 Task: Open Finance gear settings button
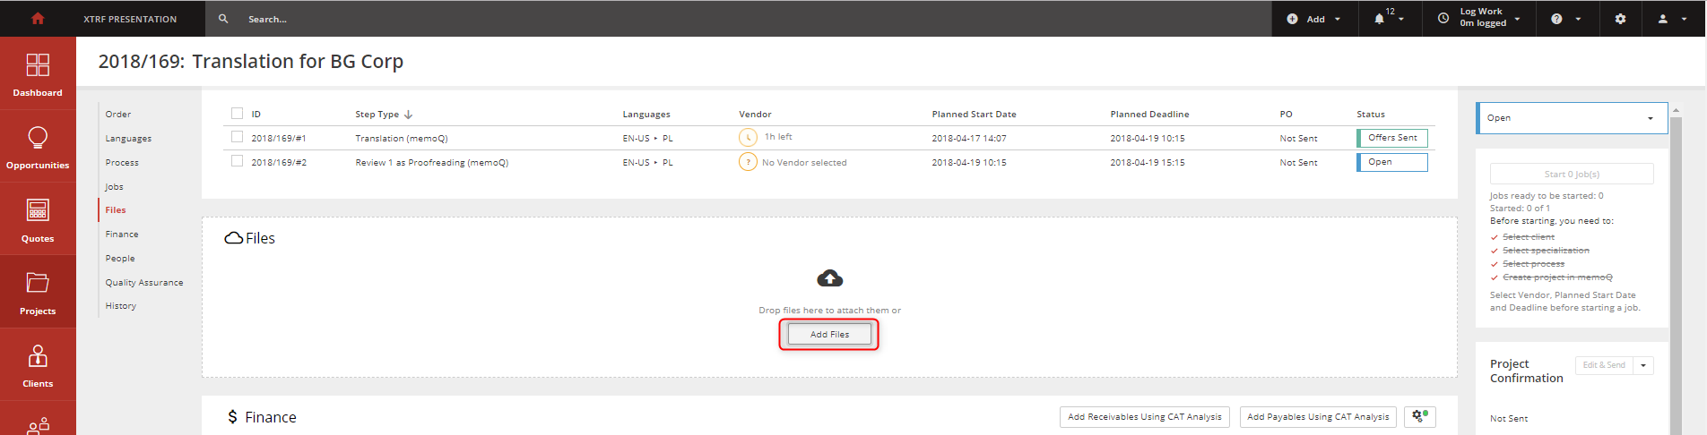coord(1420,416)
